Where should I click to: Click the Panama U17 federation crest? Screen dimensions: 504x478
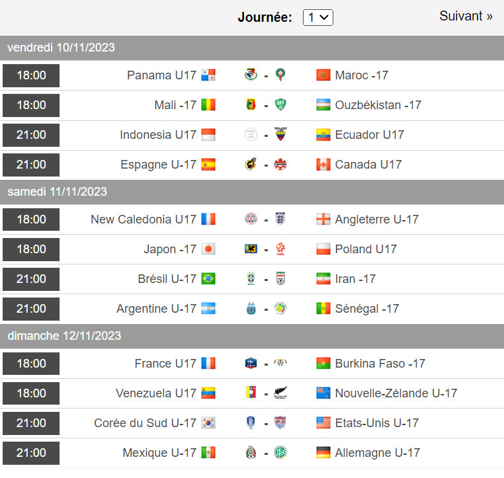[x=251, y=75]
